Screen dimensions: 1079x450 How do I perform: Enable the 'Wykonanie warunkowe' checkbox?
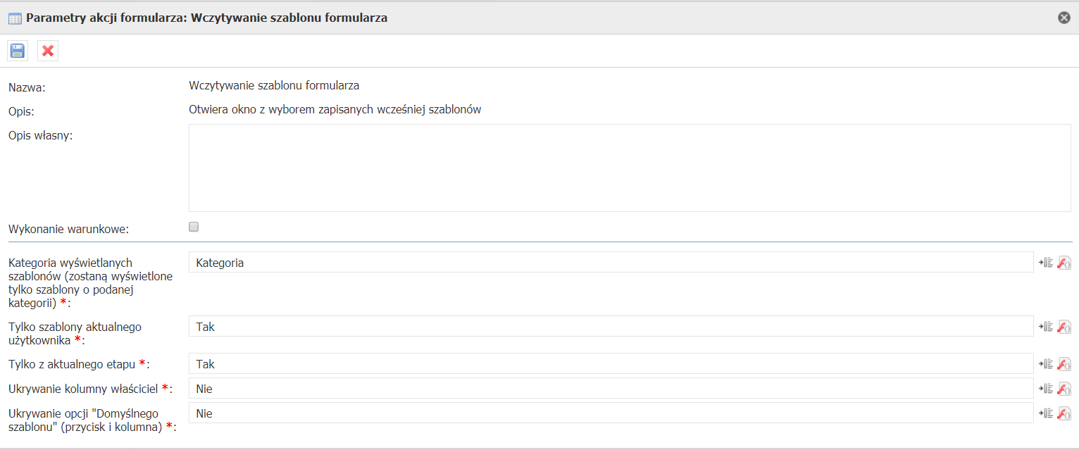tap(194, 227)
